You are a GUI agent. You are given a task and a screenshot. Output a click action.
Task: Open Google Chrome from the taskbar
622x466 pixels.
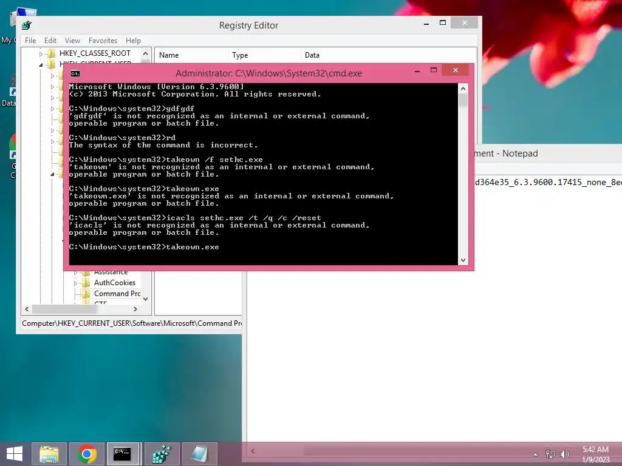pos(87,454)
